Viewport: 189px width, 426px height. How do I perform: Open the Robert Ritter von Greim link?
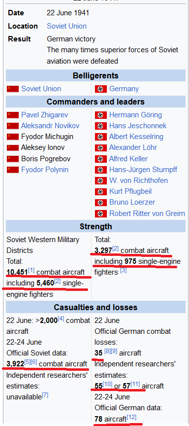coord(147,213)
